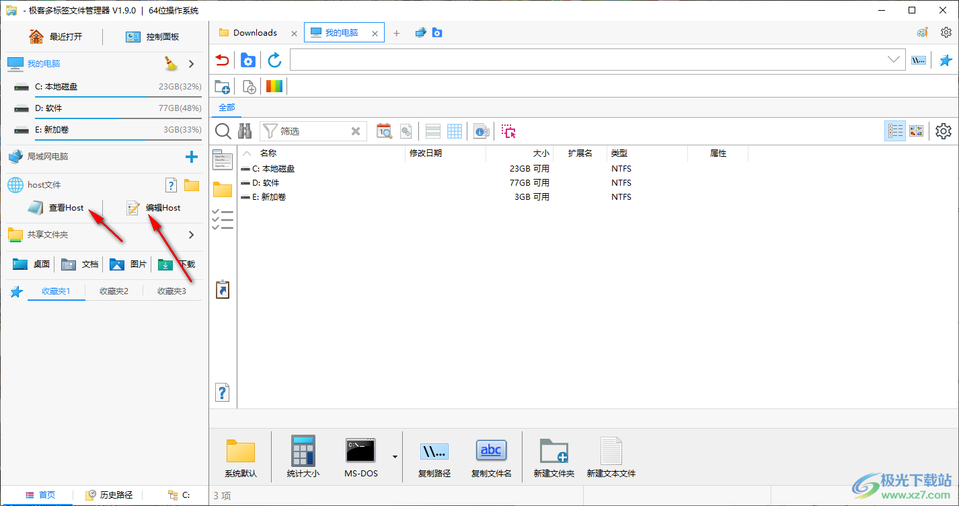Toggle the detailed list view mode
Viewport: 959px width, 506px height.
coord(894,131)
